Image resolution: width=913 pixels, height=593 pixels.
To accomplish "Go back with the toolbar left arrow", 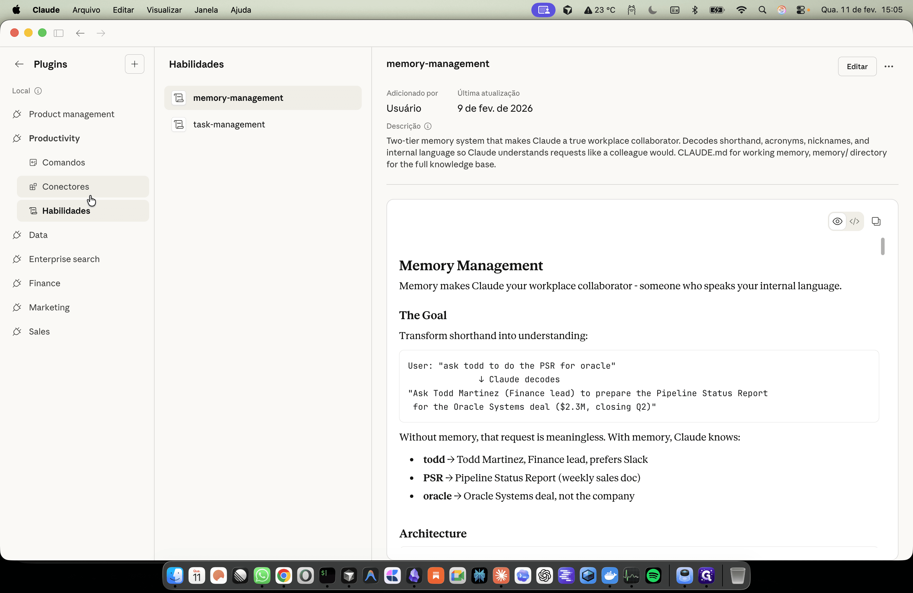I will 80,33.
